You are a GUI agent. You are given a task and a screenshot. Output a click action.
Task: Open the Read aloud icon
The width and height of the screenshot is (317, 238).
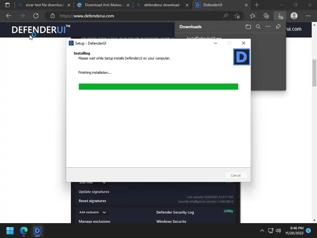click(226, 16)
